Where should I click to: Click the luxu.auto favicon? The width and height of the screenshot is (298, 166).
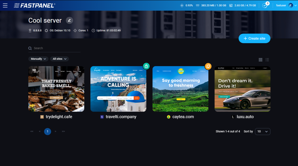[233, 117]
